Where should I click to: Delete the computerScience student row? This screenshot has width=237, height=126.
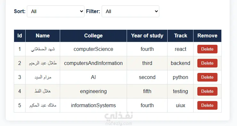(207, 49)
